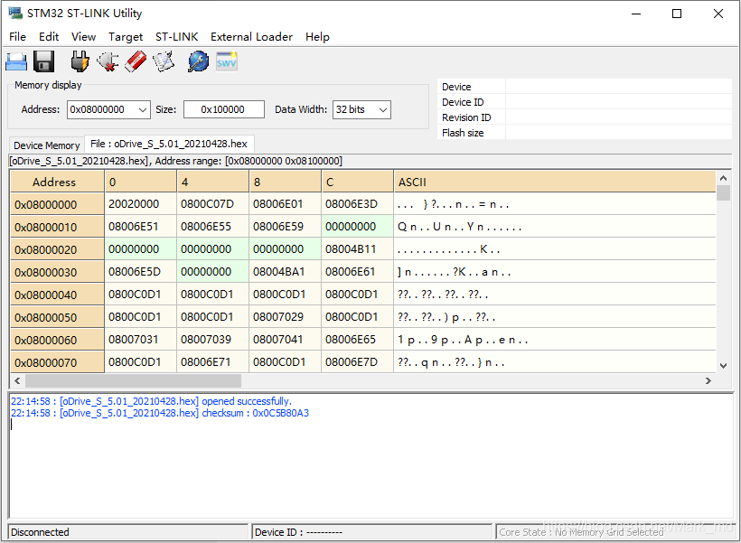Select address row 0x08000030

click(57, 272)
